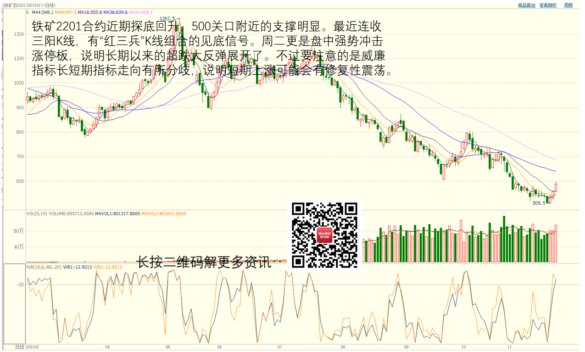Open the 查看期权 link
Viewport: 585px width, 352px height.
pos(548,5)
